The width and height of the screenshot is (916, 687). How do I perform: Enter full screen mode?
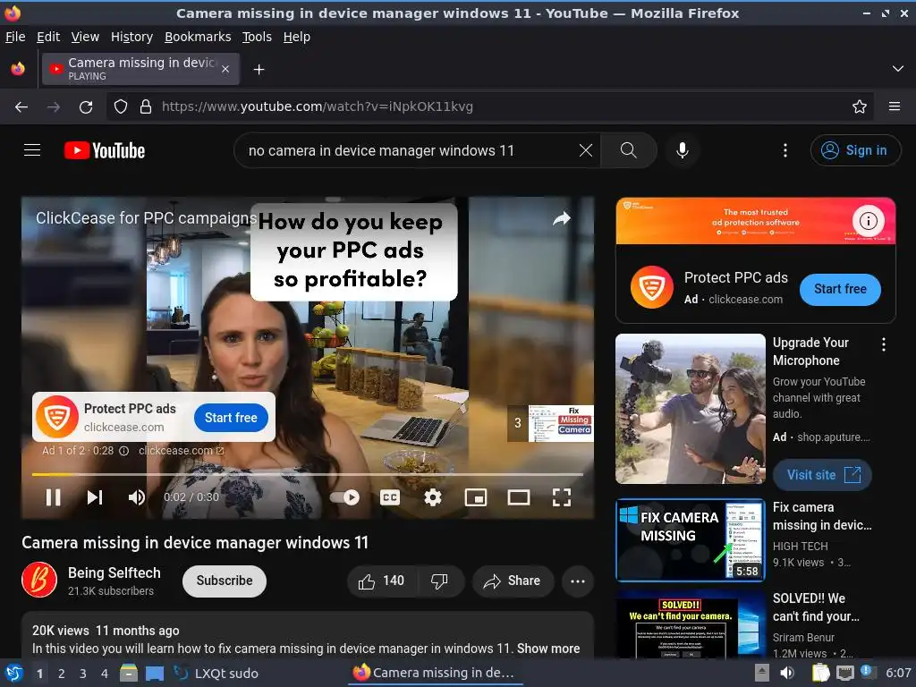562,497
